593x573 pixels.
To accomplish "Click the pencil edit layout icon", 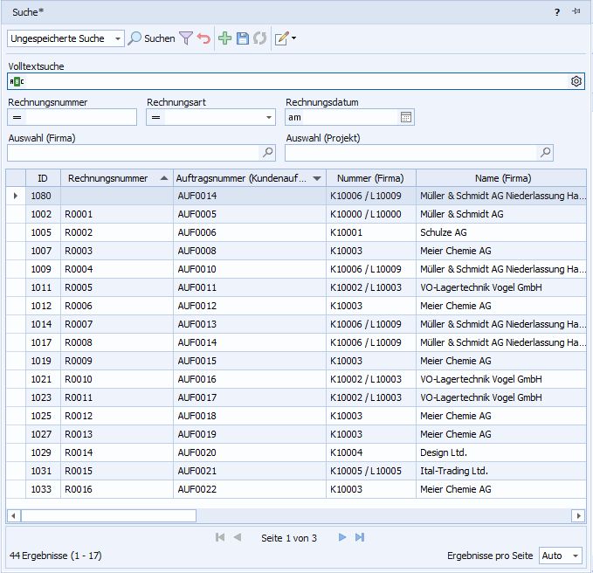I will [x=282, y=38].
